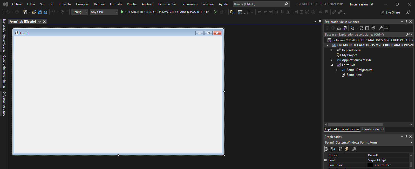Open Solution Explorer wrench properties icon

pos(381,28)
